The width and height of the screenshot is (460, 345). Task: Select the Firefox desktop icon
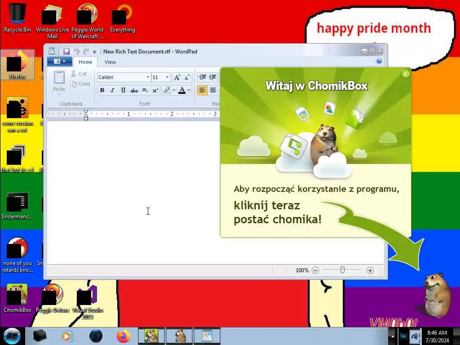[18, 65]
